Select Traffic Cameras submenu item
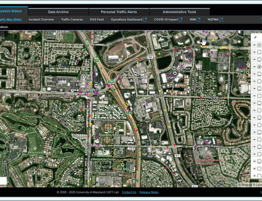The width and height of the screenshot is (262, 201). tap(72, 19)
